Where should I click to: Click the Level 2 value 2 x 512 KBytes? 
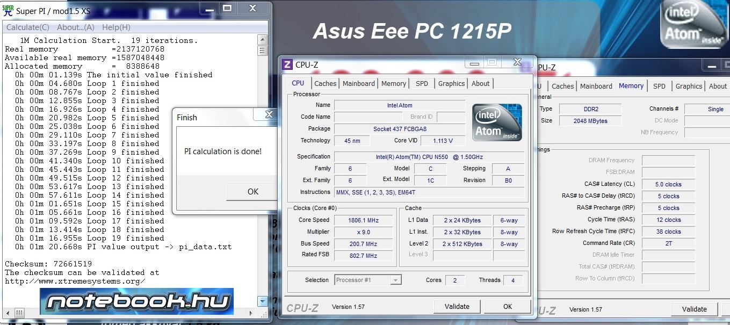(462, 244)
